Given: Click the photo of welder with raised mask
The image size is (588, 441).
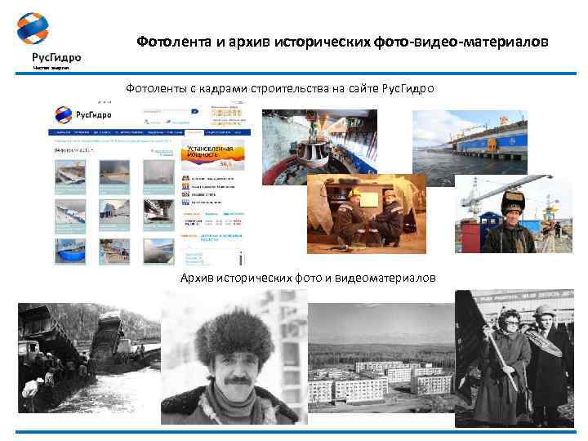Looking at the screenshot, I should pyautogui.click(x=514, y=214).
